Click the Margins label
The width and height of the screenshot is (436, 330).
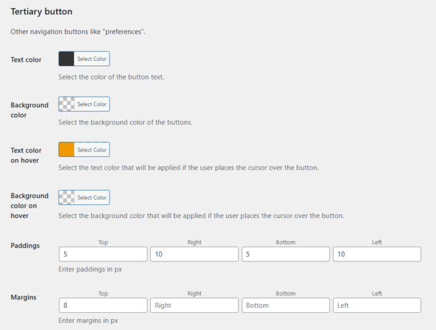pos(23,297)
